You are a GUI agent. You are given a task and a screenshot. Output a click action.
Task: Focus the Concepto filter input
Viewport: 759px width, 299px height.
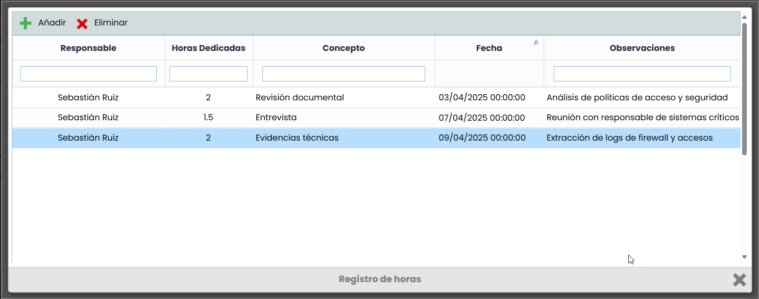tap(344, 74)
